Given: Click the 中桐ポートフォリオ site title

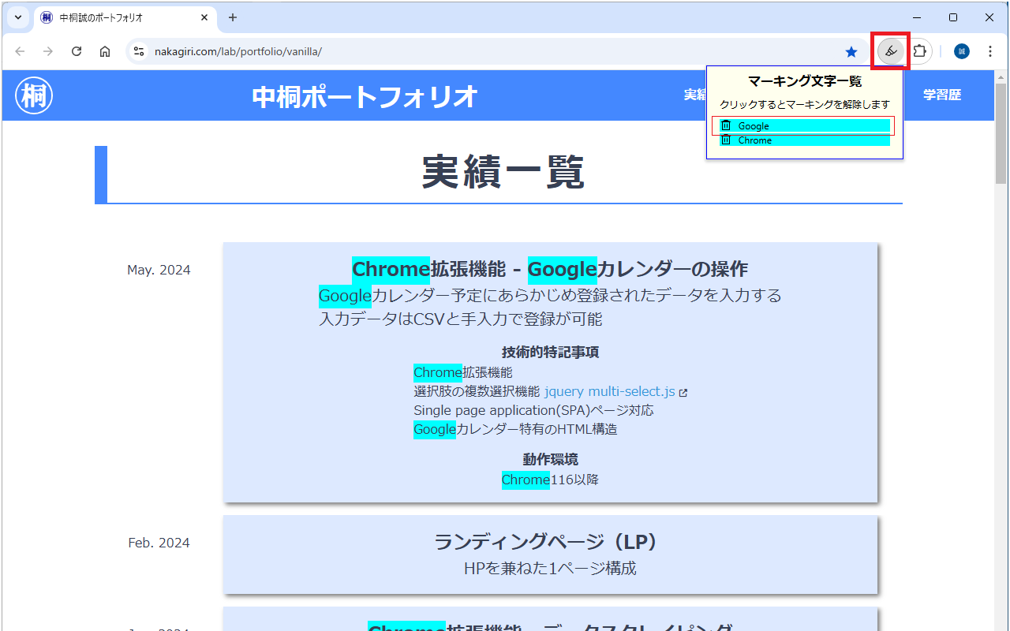Looking at the screenshot, I should tap(365, 96).
